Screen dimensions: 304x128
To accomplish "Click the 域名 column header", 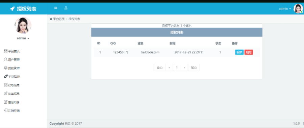I will tap(141, 43).
